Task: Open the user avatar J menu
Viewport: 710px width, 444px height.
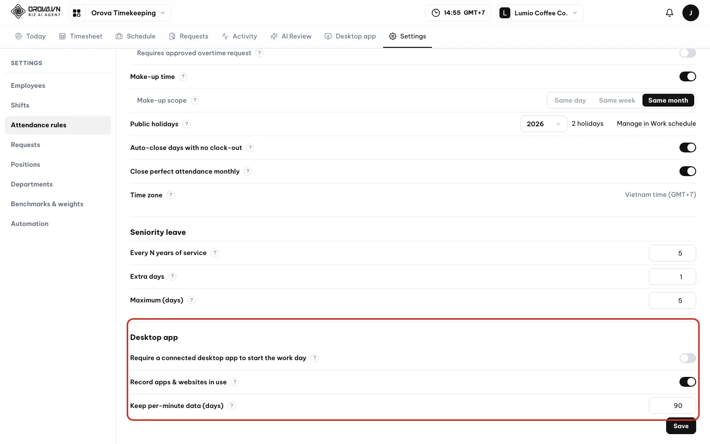Action: (x=690, y=13)
